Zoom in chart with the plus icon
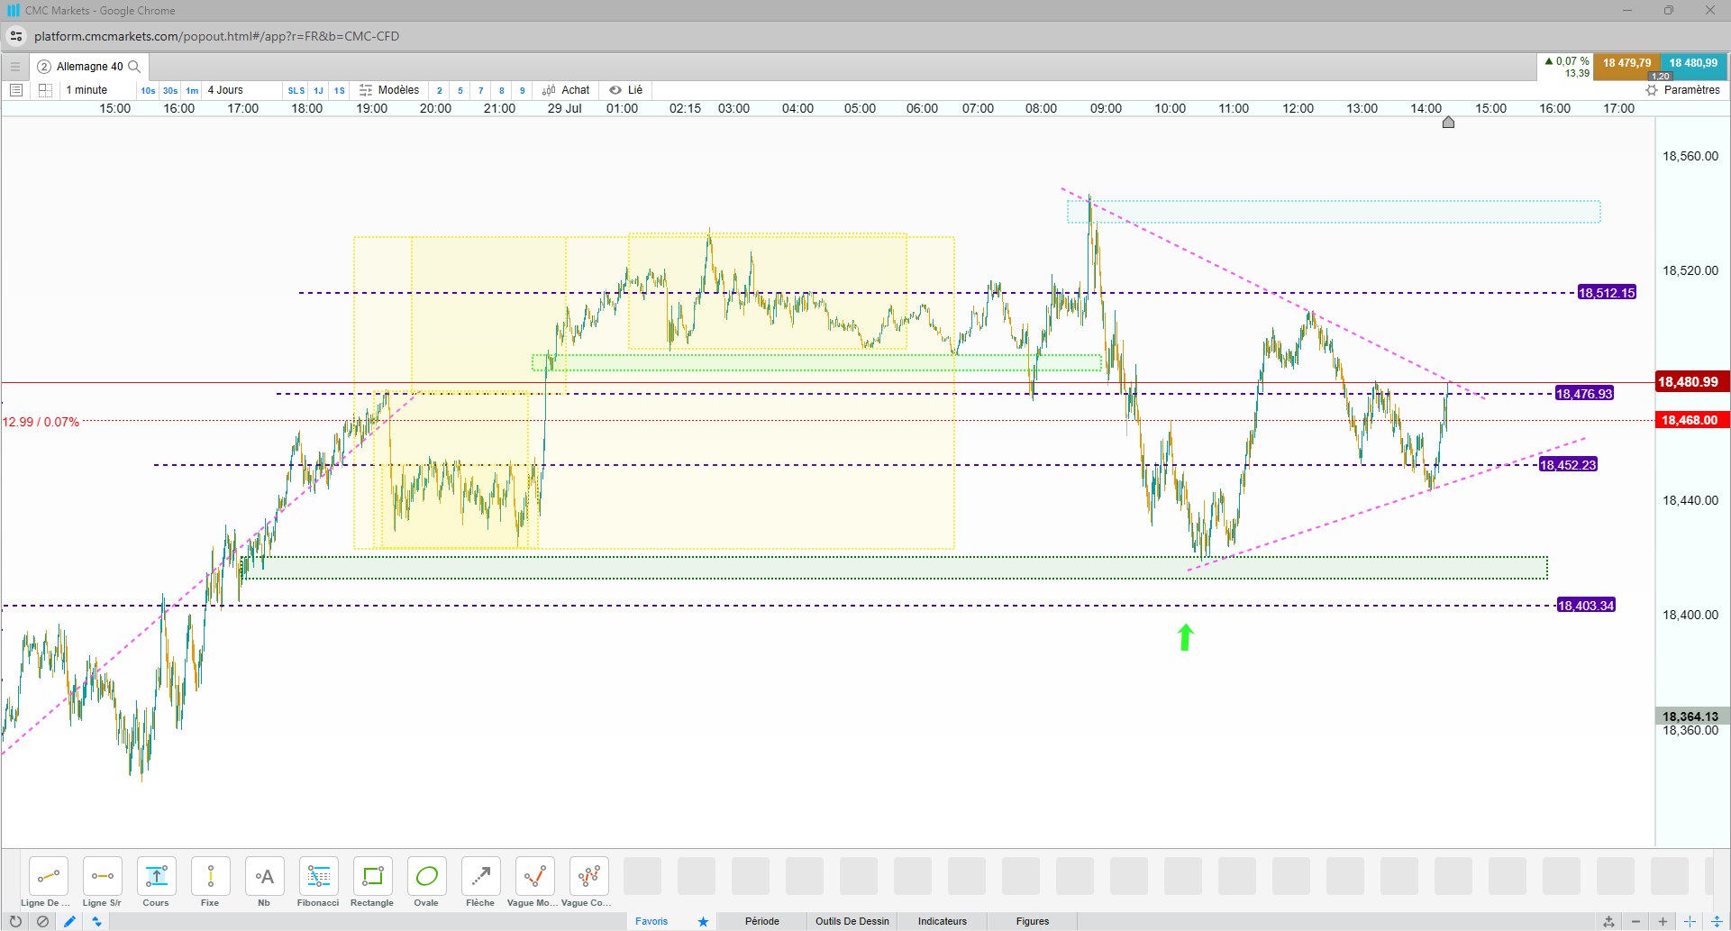 tap(1663, 921)
